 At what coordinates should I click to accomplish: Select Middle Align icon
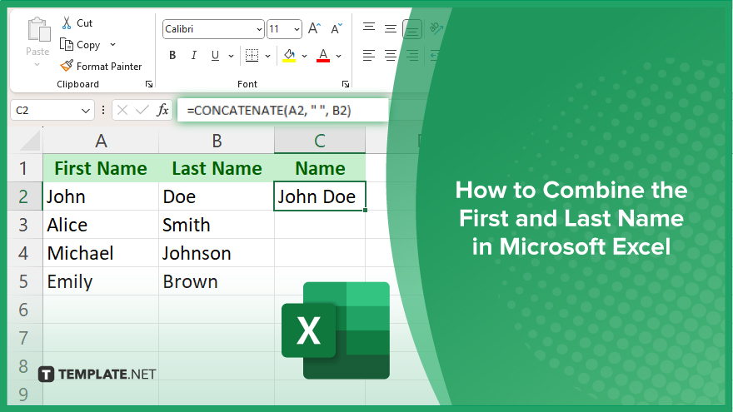pyautogui.click(x=391, y=29)
